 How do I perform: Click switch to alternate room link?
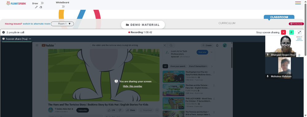point(37,24)
